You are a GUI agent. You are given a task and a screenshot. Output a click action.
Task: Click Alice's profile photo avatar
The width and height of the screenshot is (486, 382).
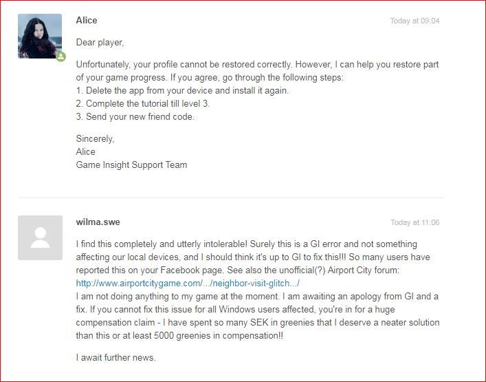click(39, 36)
